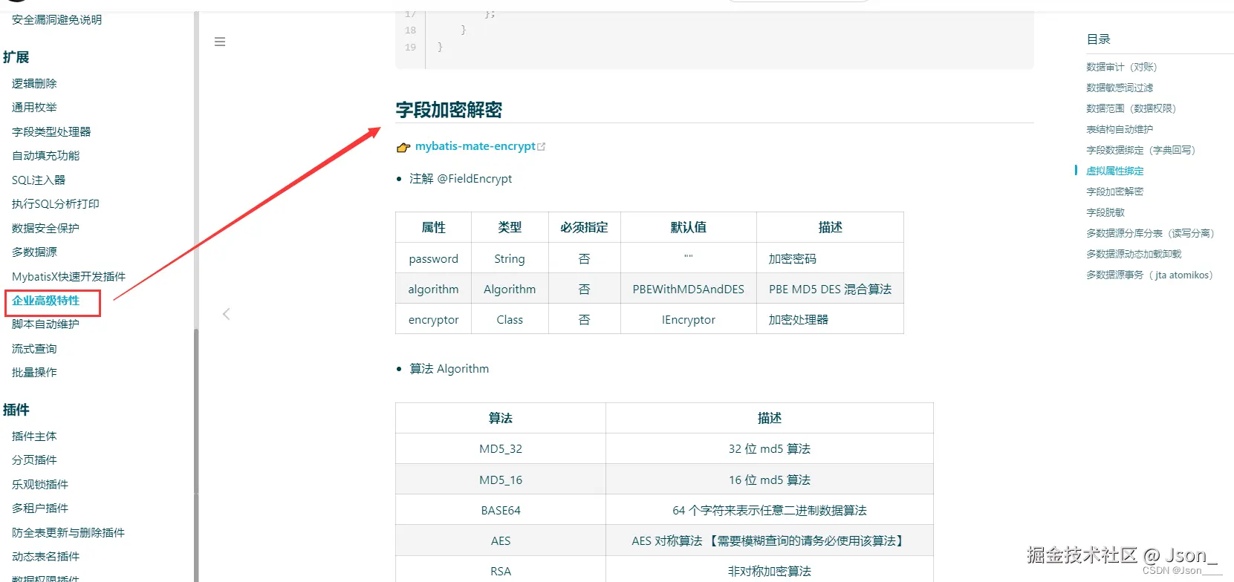
Task: Click the 必须指定 column header
Action: (x=585, y=227)
